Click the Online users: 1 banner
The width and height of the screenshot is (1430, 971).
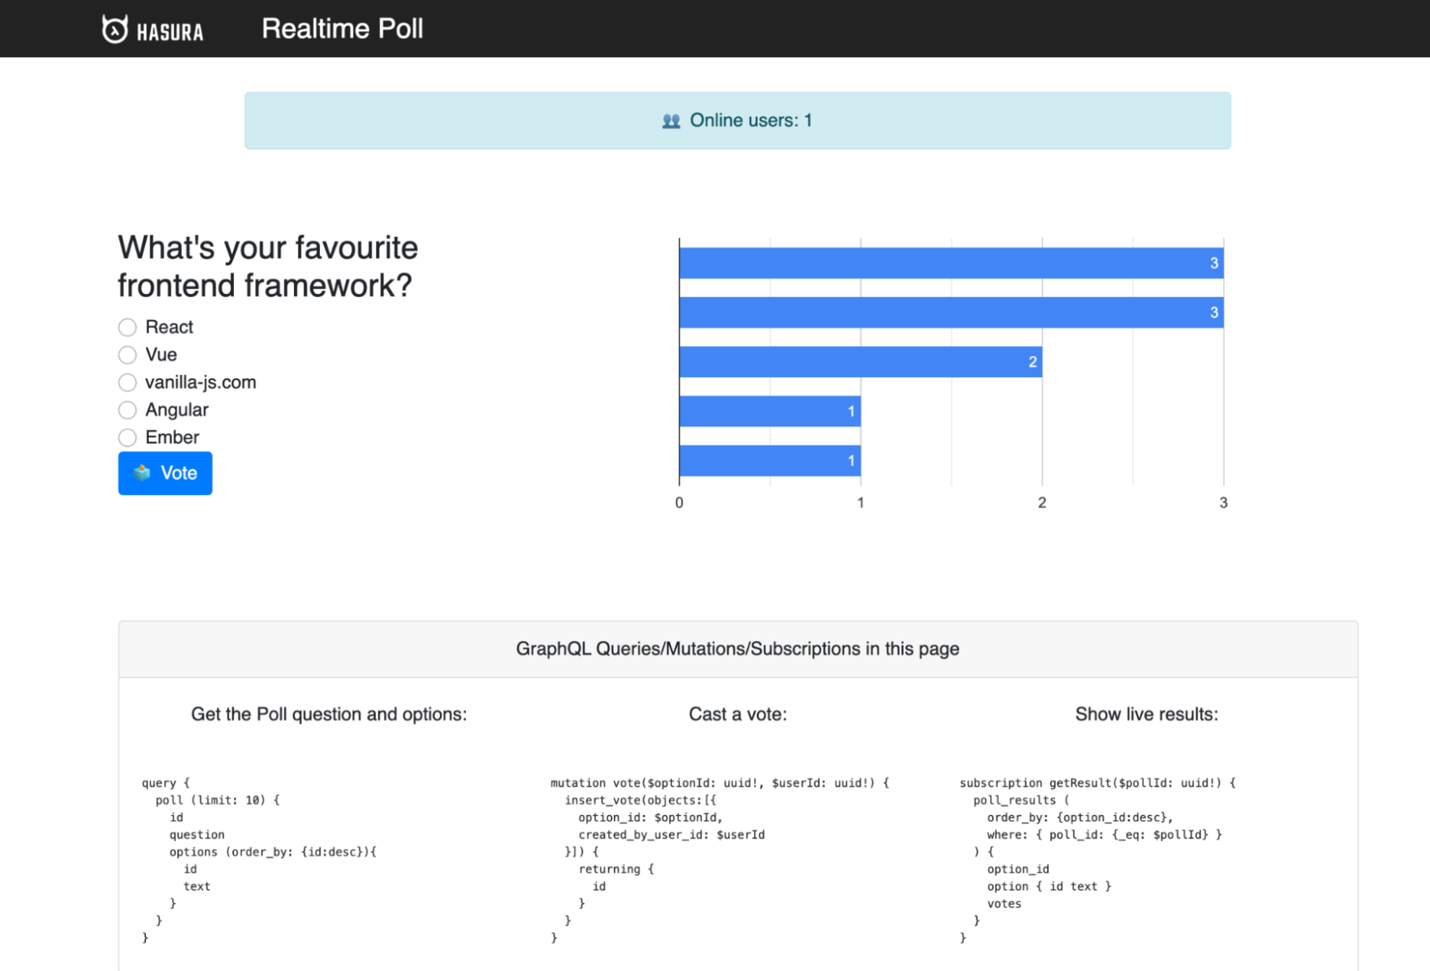737,120
